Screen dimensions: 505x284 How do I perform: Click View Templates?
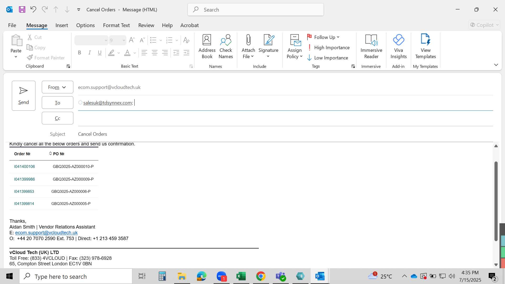[426, 47]
